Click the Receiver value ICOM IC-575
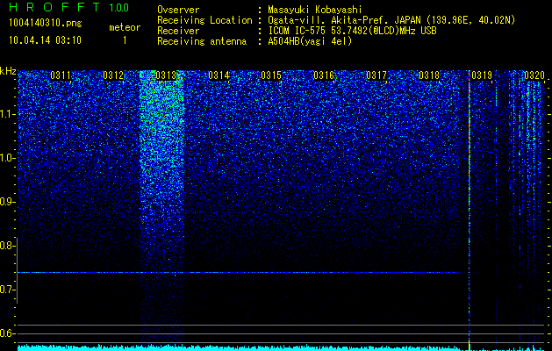This screenshot has width=552, height=351. 298,31
